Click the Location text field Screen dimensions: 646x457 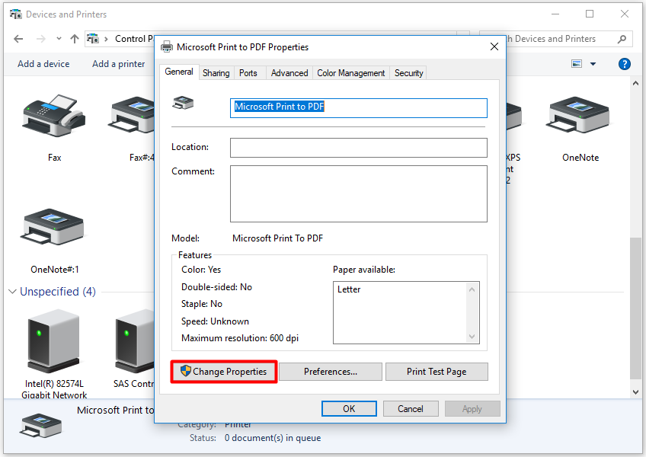(x=359, y=148)
